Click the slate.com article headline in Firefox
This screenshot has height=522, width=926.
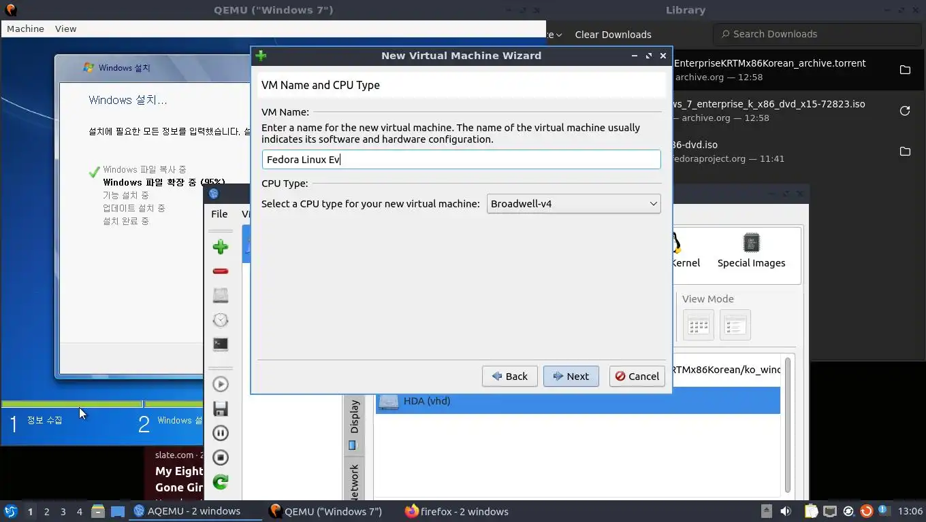pos(179,479)
